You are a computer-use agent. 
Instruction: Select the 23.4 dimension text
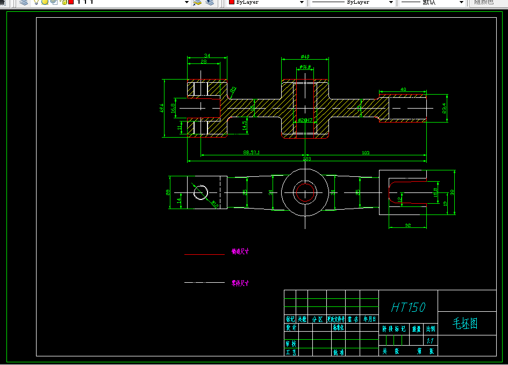[x=444, y=108]
